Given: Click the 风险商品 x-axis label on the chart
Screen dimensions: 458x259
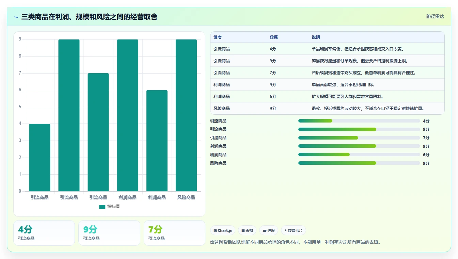Looking at the screenshot, I should click(x=186, y=197).
